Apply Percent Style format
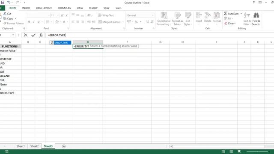This screenshot has height=154, width=274. pos(136,22)
